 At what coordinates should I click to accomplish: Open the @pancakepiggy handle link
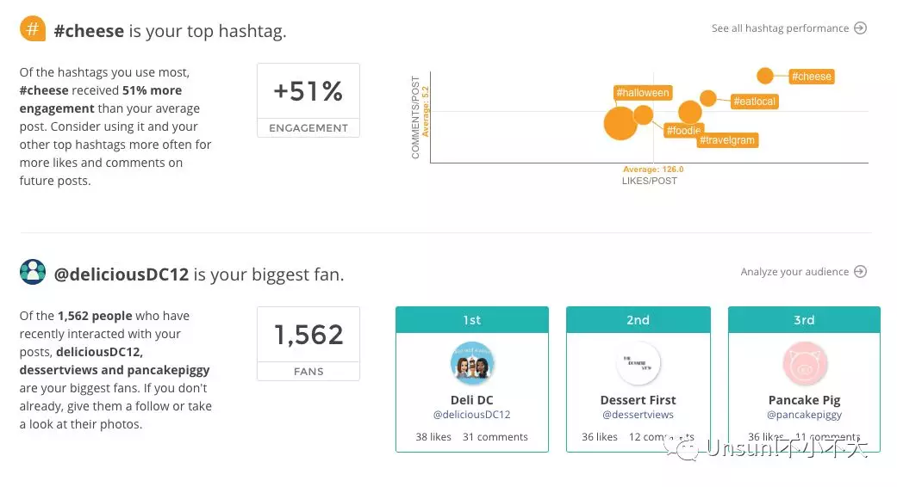[x=804, y=415]
